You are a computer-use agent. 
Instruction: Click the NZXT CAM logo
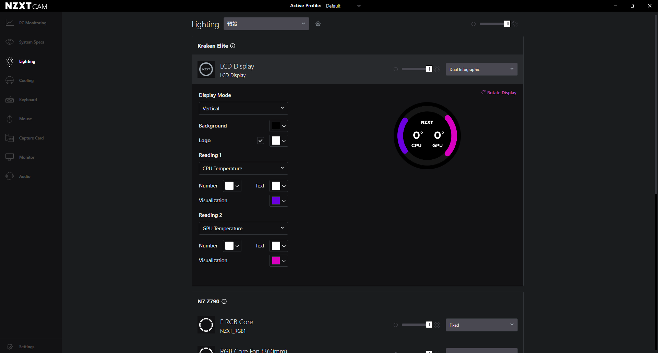pos(26,6)
